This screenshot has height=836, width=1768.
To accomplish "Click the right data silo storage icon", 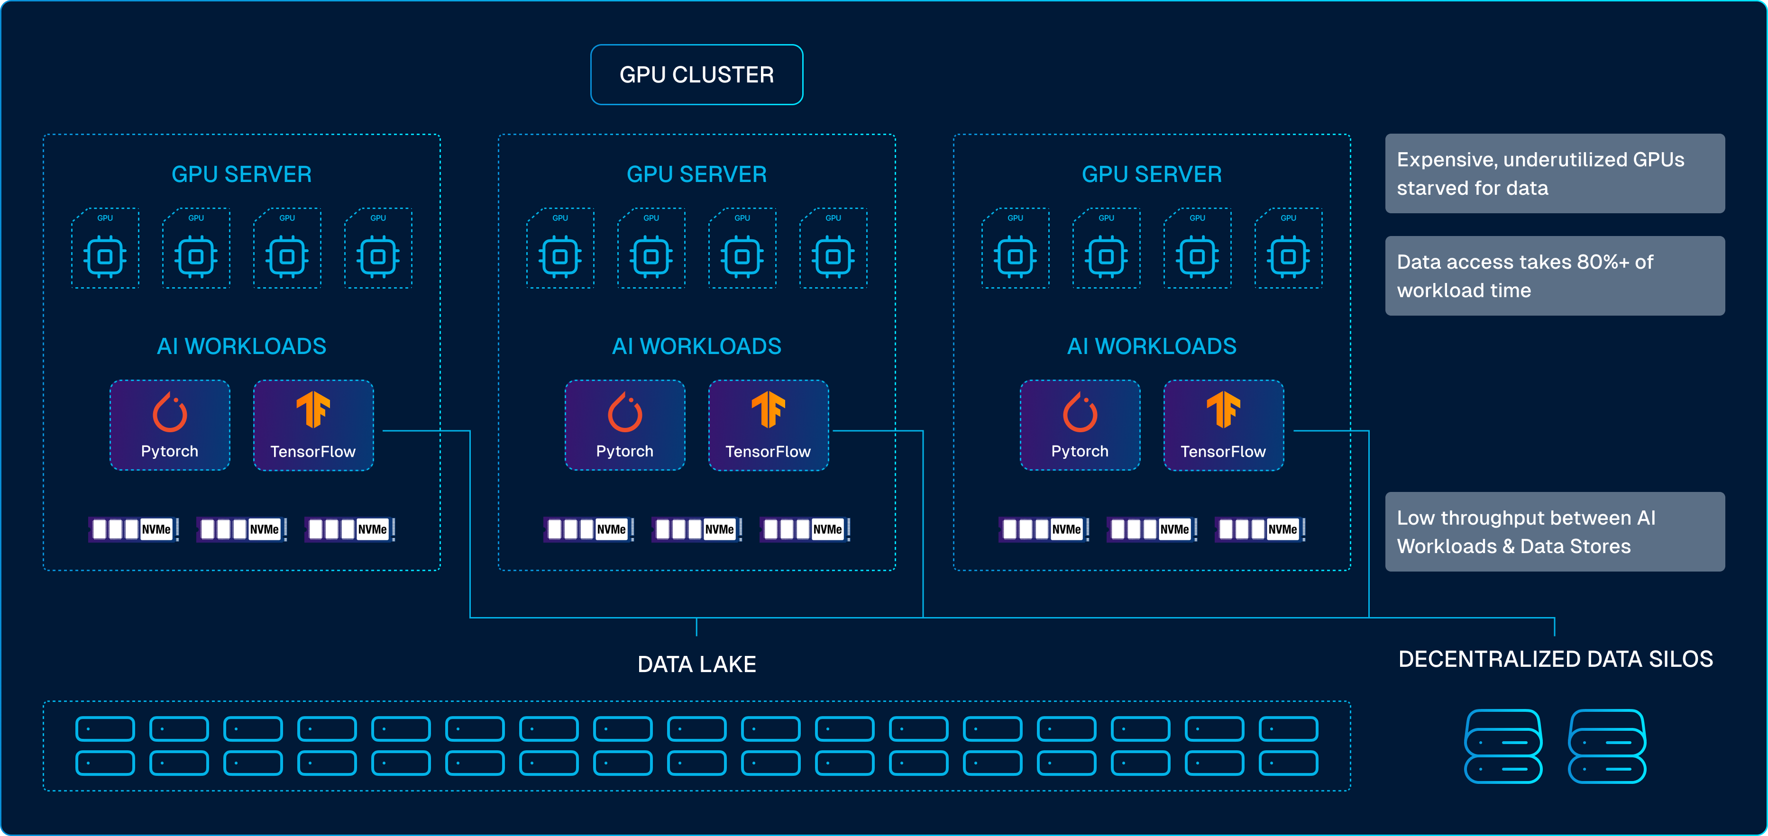I will click(x=1607, y=746).
